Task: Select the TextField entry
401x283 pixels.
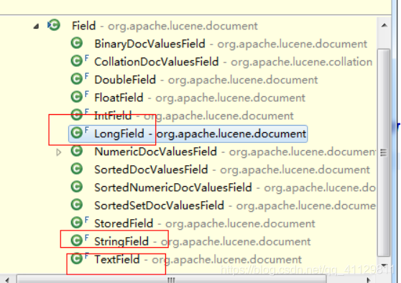Action: coord(198,259)
